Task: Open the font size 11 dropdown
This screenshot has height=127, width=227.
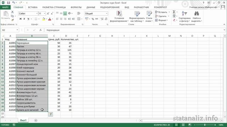Action: tap(44, 13)
